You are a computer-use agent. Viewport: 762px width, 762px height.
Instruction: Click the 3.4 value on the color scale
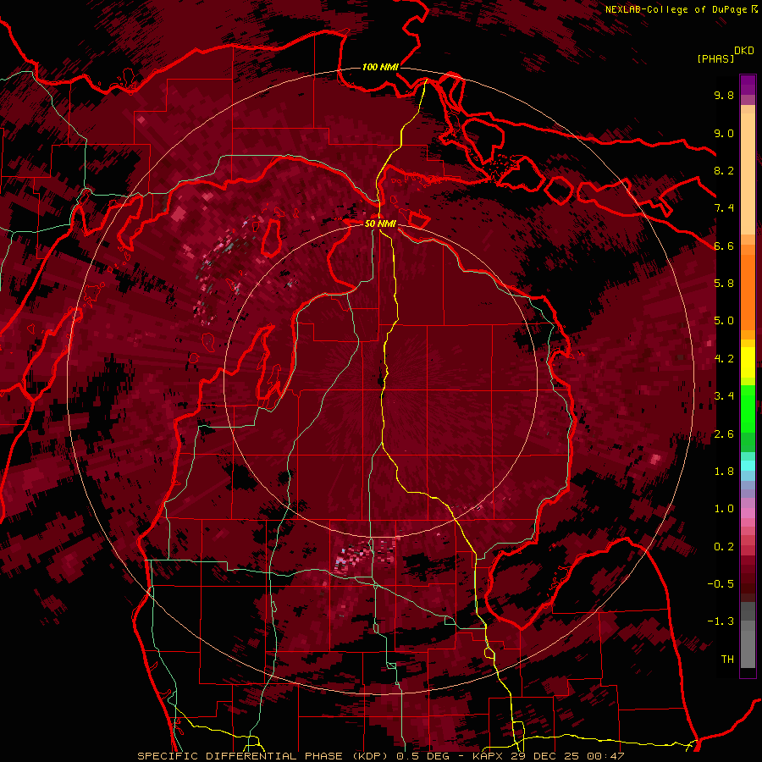(x=724, y=396)
